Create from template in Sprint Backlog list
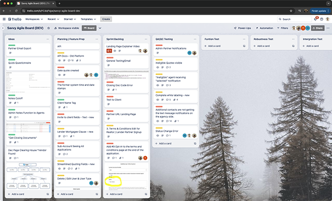Image resolution: width=332 pixels, height=201 pixels. tap(146, 194)
